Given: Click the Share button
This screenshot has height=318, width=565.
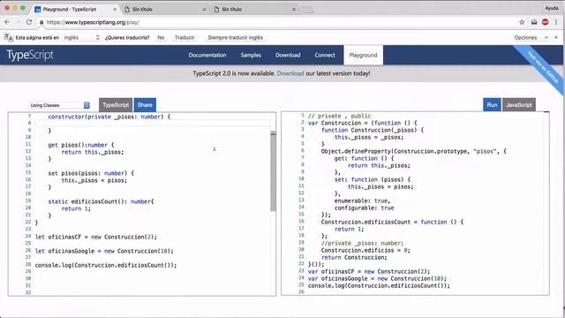Looking at the screenshot, I should (x=145, y=105).
